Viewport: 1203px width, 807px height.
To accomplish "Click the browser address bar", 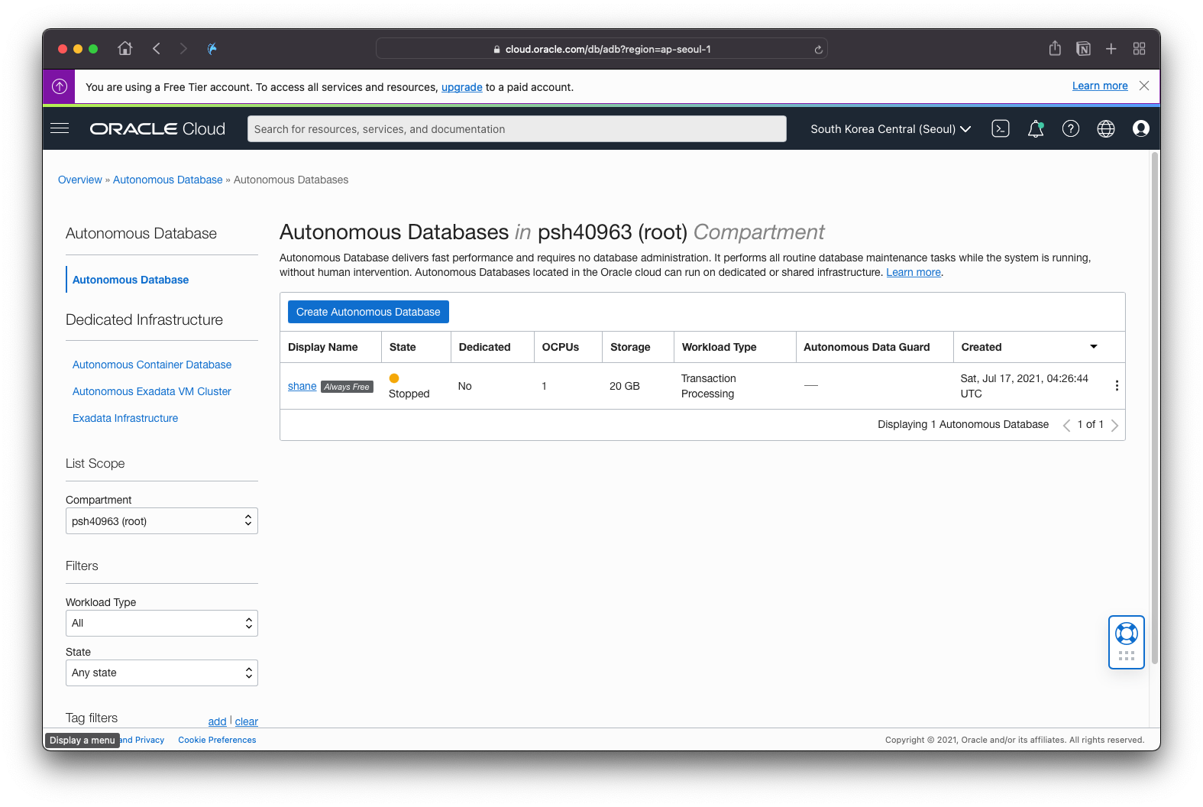I will pyautogui.click(x=602, y=49).
